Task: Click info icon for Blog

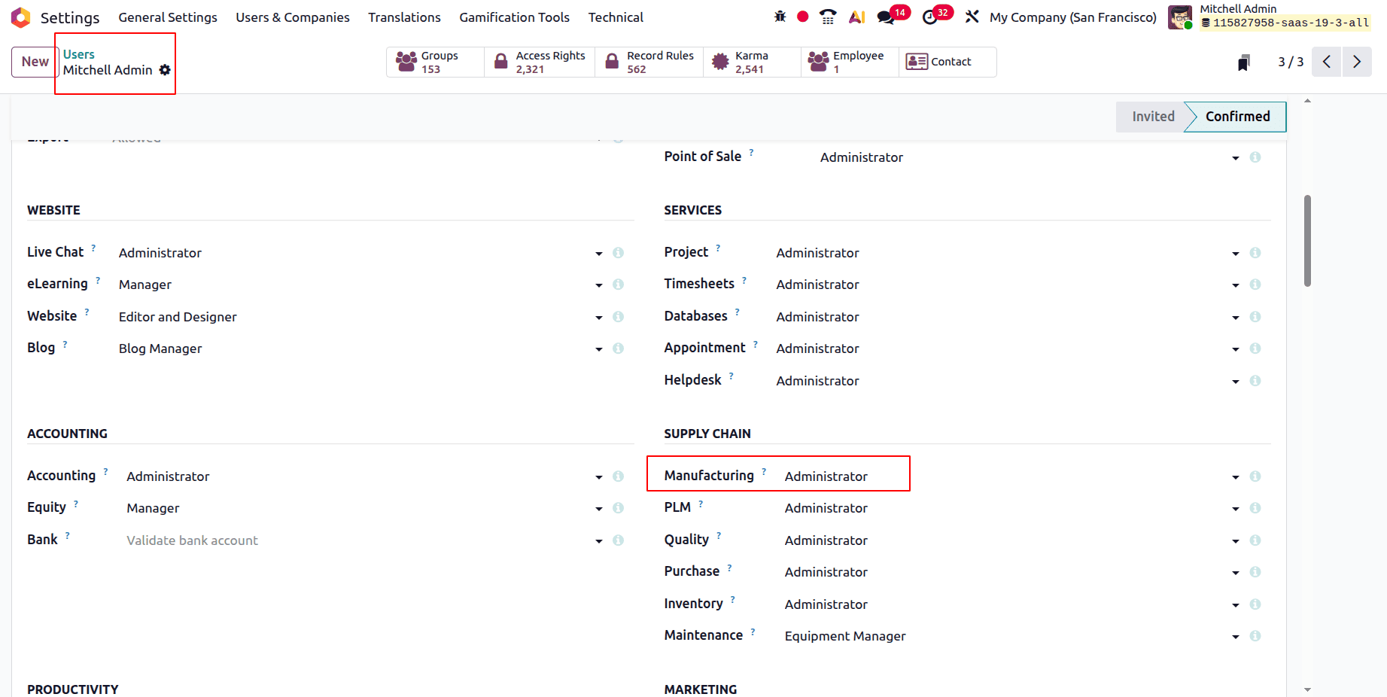Action: [x=618, y=348]
